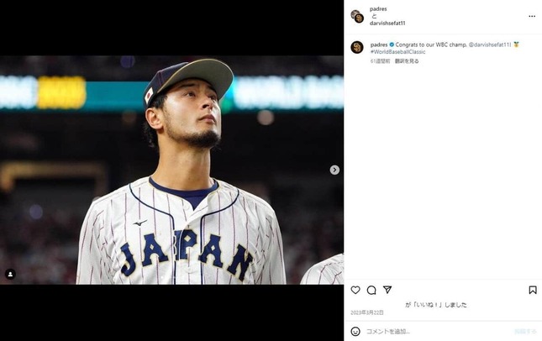Image resolution: width=542 pixels, height=341 pixels.
Task: Click the post date 2023年3月22日
Action: [x=366, y=312]
